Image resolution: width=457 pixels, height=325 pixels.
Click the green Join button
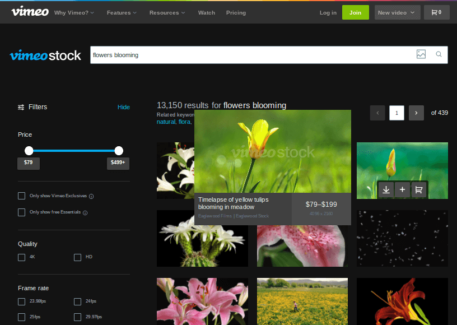[x=355, y=12]
